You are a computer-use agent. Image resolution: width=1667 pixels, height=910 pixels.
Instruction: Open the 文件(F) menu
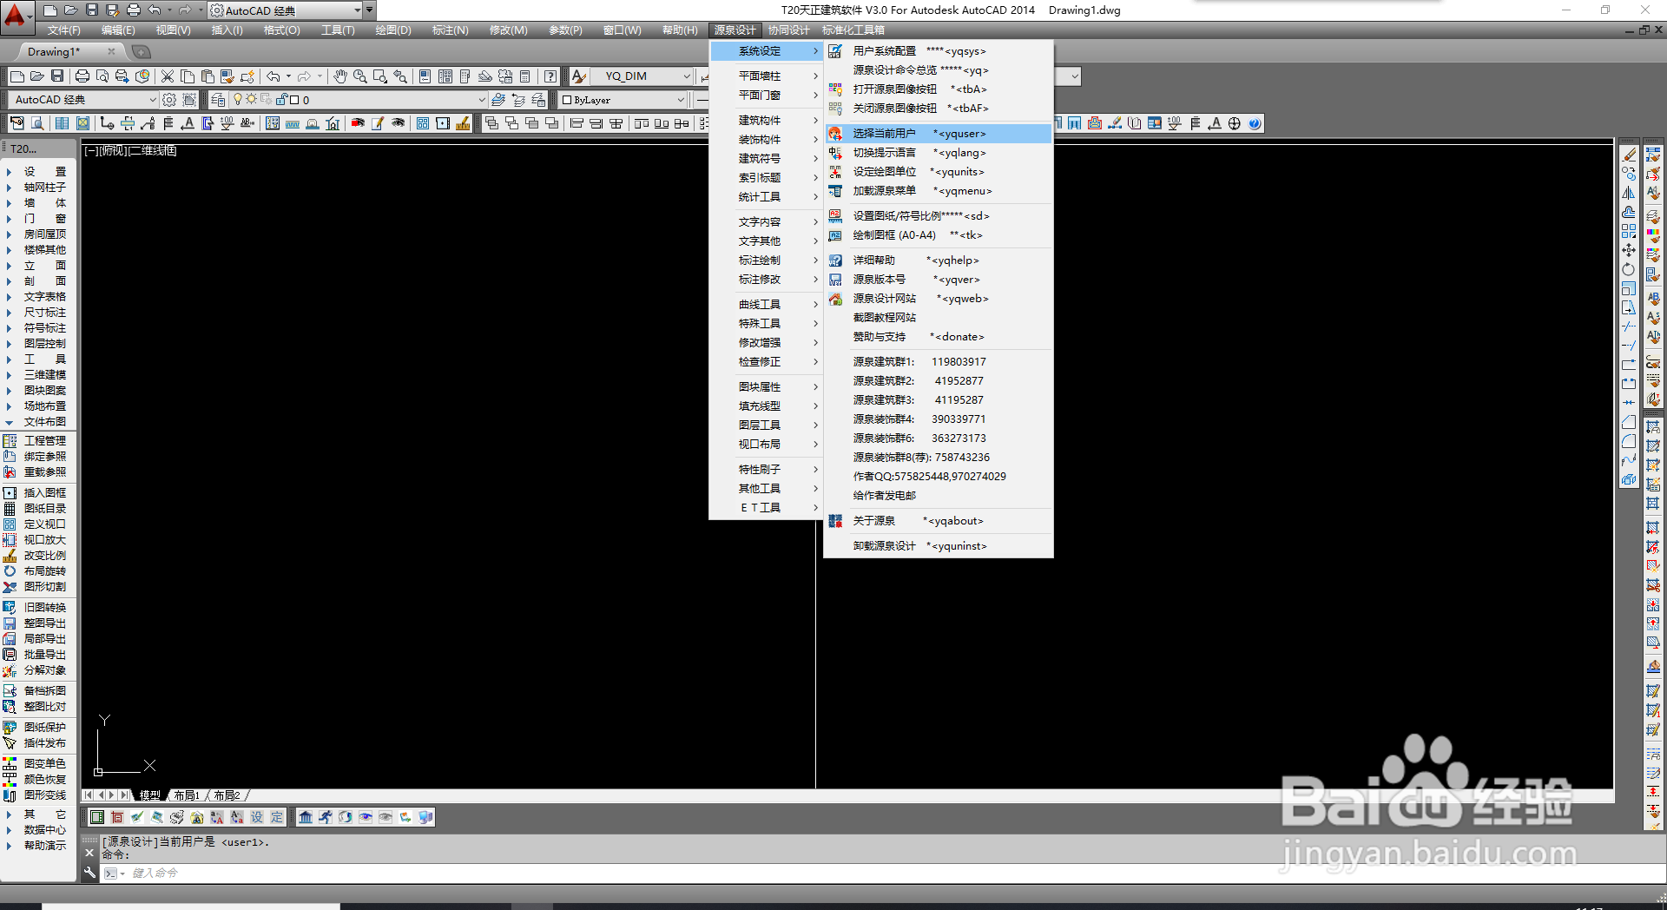(64, 30)
